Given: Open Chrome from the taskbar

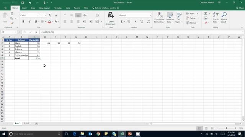Looking at the screenshot, I should click(98, 134).
